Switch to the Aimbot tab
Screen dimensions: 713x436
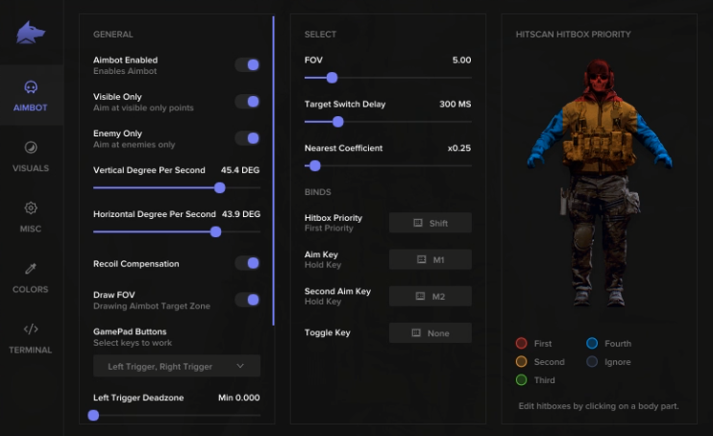[x=31, y=94]
